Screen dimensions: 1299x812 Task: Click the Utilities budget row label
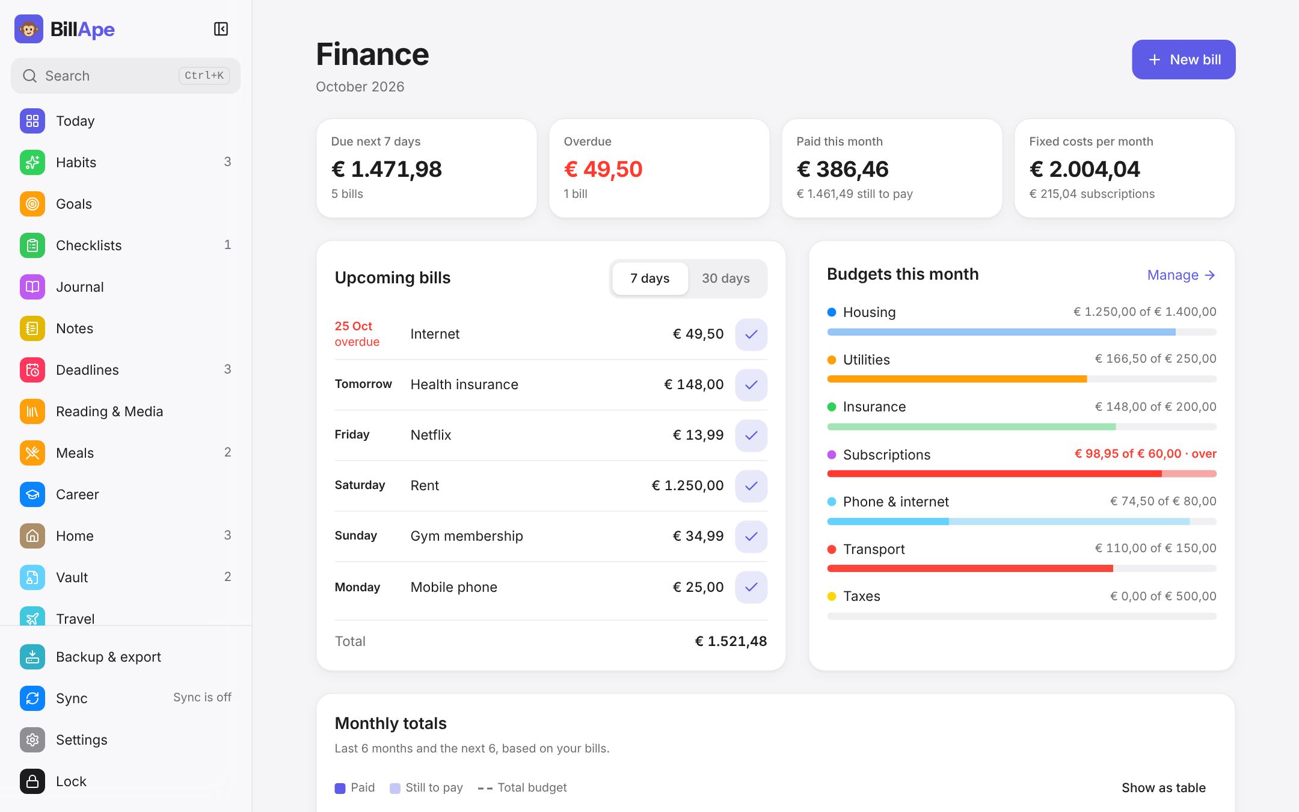point(866,360)
